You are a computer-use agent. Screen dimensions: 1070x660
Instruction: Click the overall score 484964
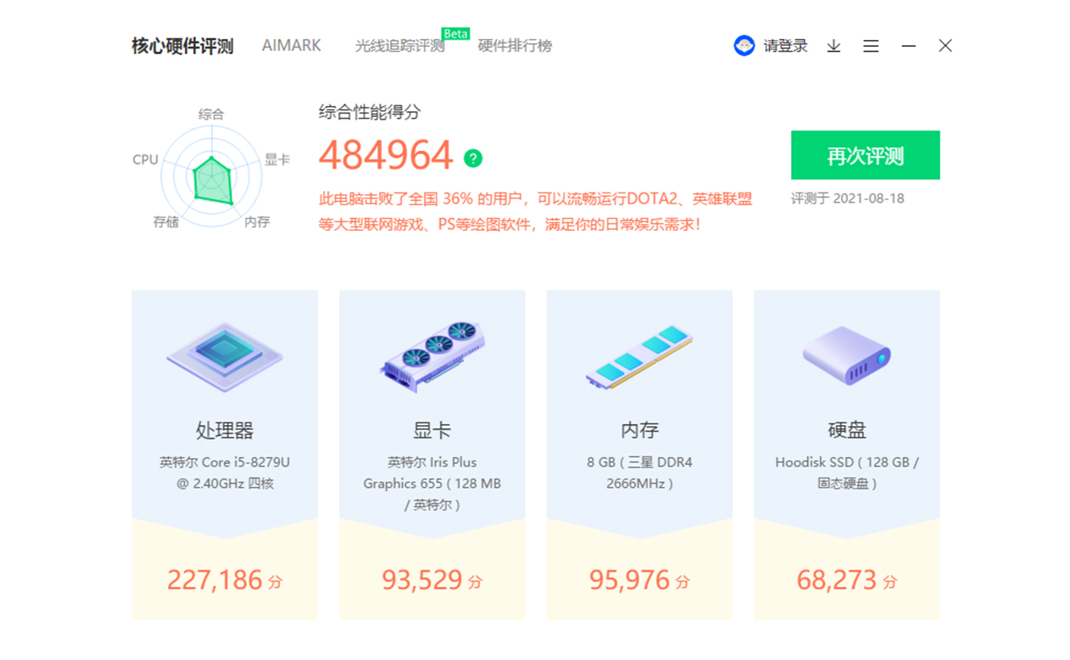coord(387,154)
